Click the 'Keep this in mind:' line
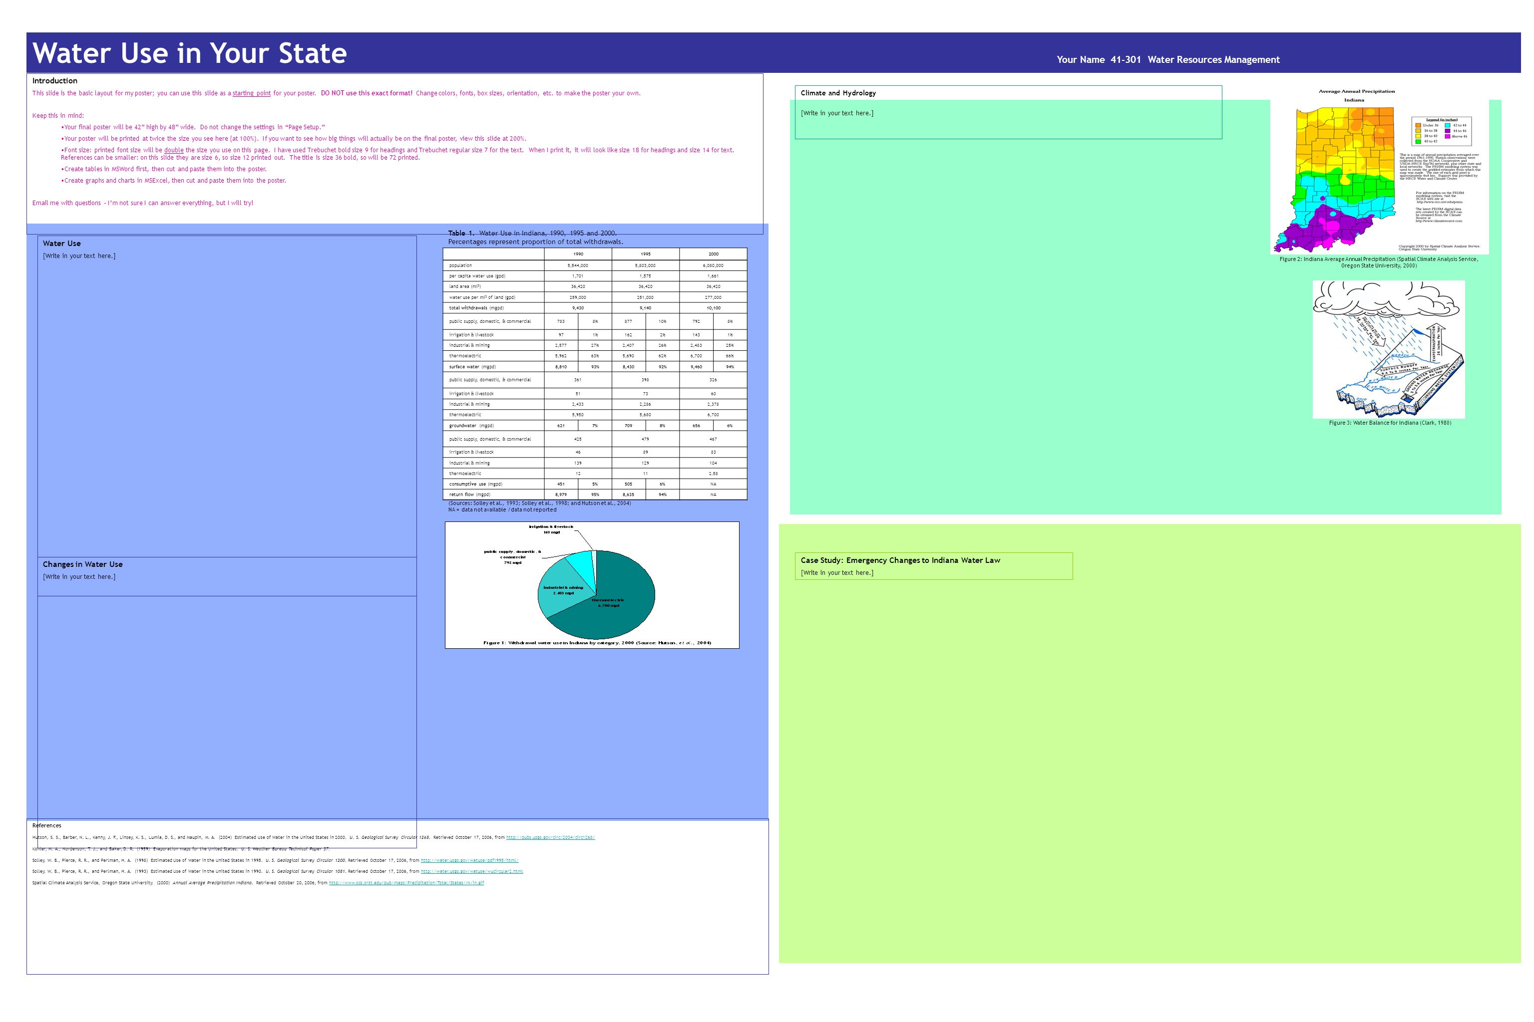The height and width of the screenshot is (1022, 1534). (58, 116)
